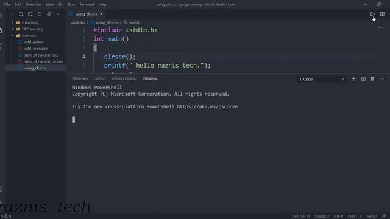
Task: Click the printf hello raznis tech line
Action: tap(157, 65)
